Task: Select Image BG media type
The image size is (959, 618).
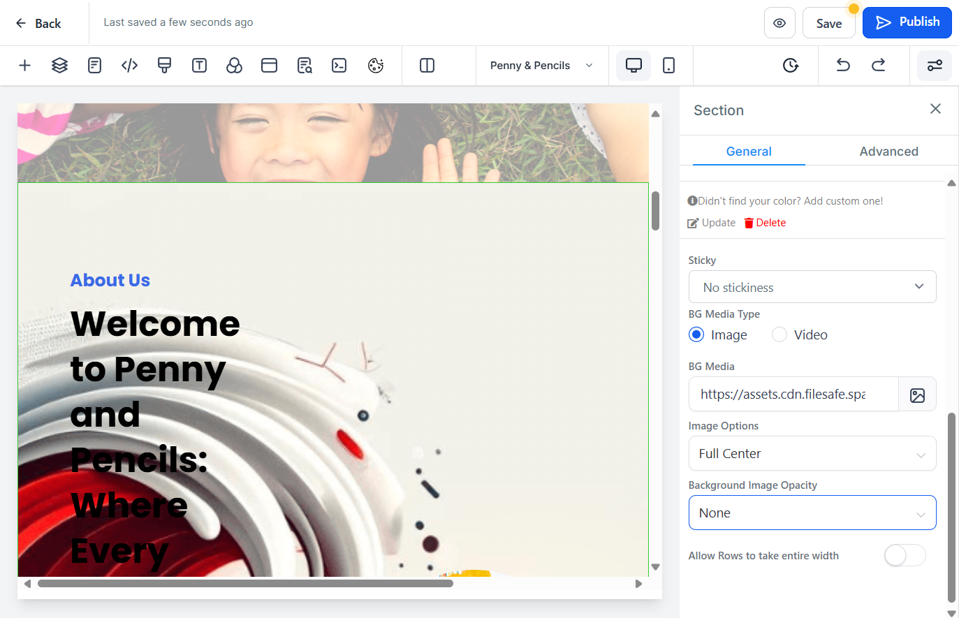Action: pos(696,334)
